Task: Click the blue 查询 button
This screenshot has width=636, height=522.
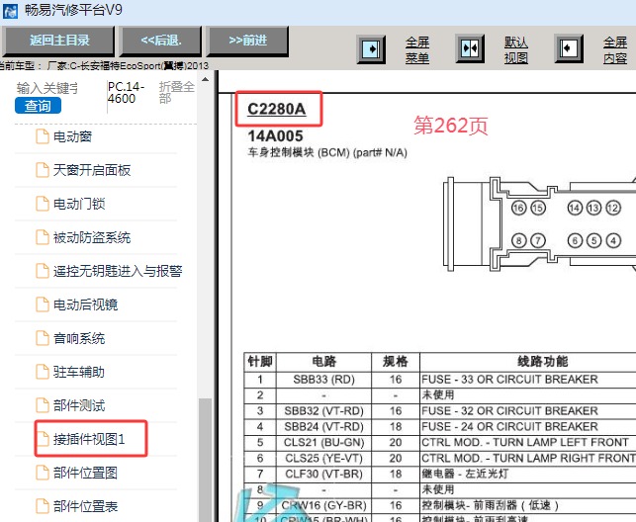Action: [39, 106]
